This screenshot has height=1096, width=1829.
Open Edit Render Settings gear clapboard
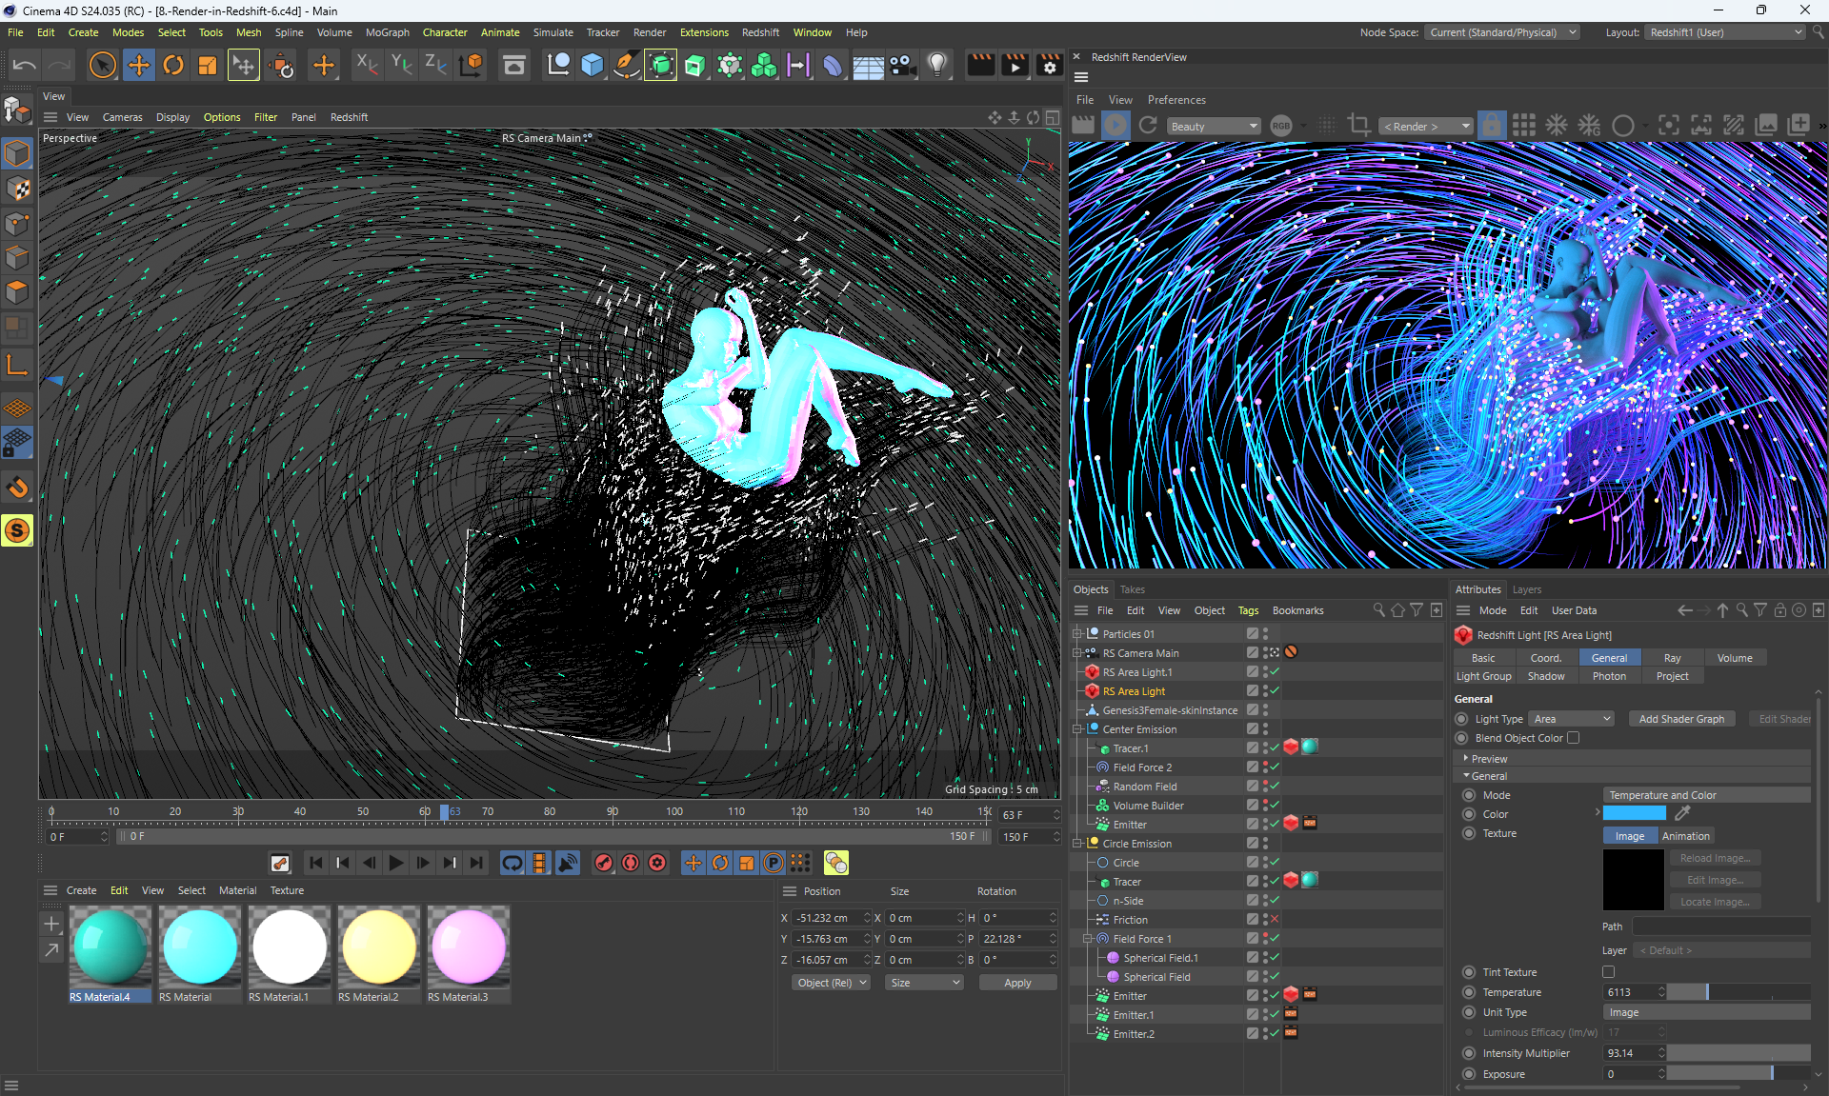(x=1049, y=66)
